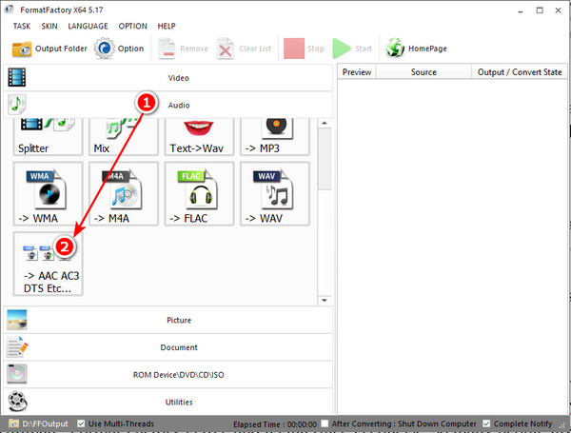Click the Remove toolbar icon
The height and width of the screenshot is (433, 571).
click(167, 49)
